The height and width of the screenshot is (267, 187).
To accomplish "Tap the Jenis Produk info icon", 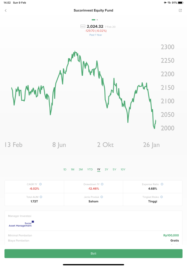I will coord(102,197).
